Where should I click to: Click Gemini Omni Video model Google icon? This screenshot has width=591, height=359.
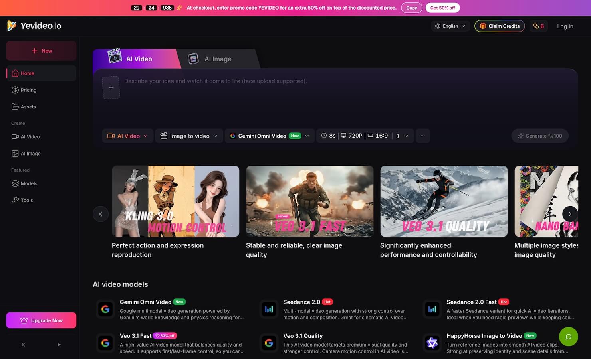coord(105,309)
